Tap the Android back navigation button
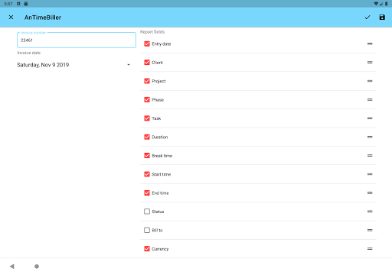This screenshot has width=392, height=275. pos(12,267)
